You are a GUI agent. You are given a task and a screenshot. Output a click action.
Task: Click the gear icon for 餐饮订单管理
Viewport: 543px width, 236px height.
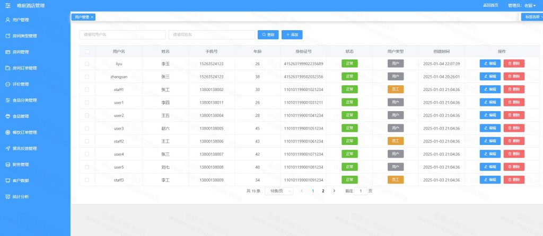pyautogui.click(x=7, y=132)
